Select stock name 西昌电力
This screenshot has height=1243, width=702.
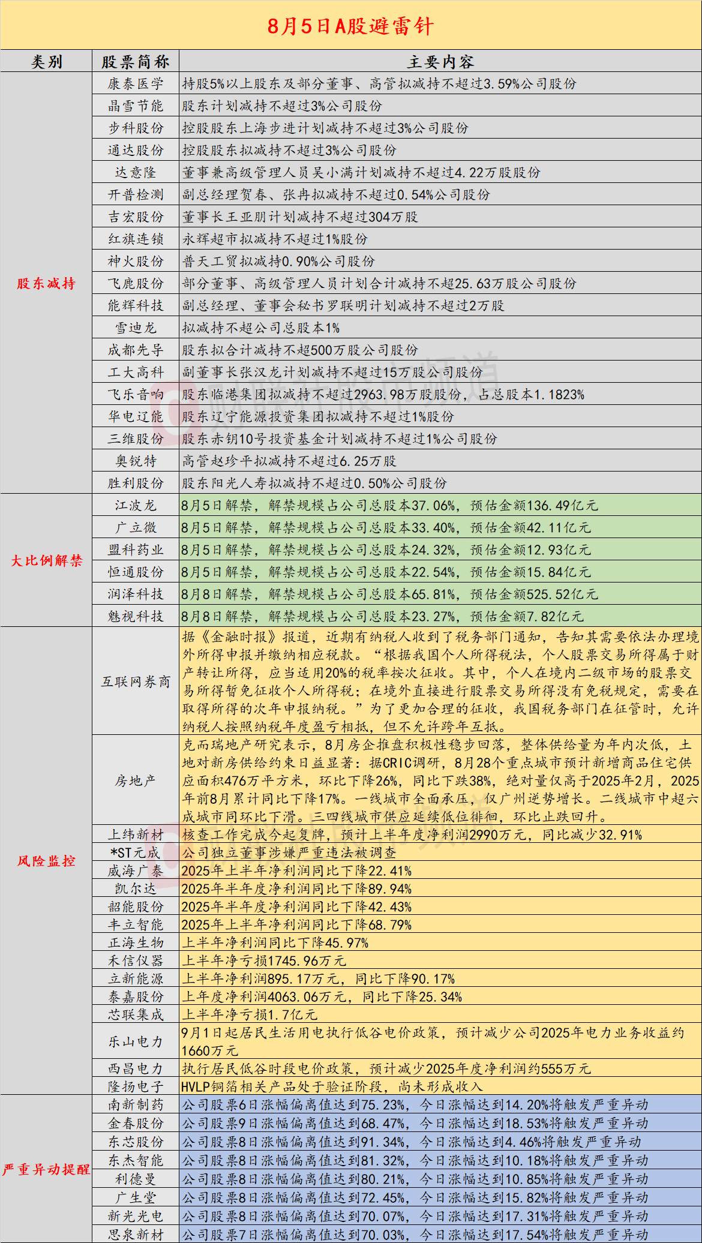(x=136, y=1068)
